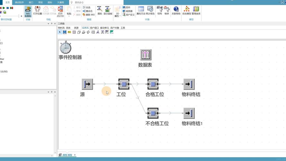
Task: Select the pointer tool in toolbox
Action: click(x=60, y=32)
